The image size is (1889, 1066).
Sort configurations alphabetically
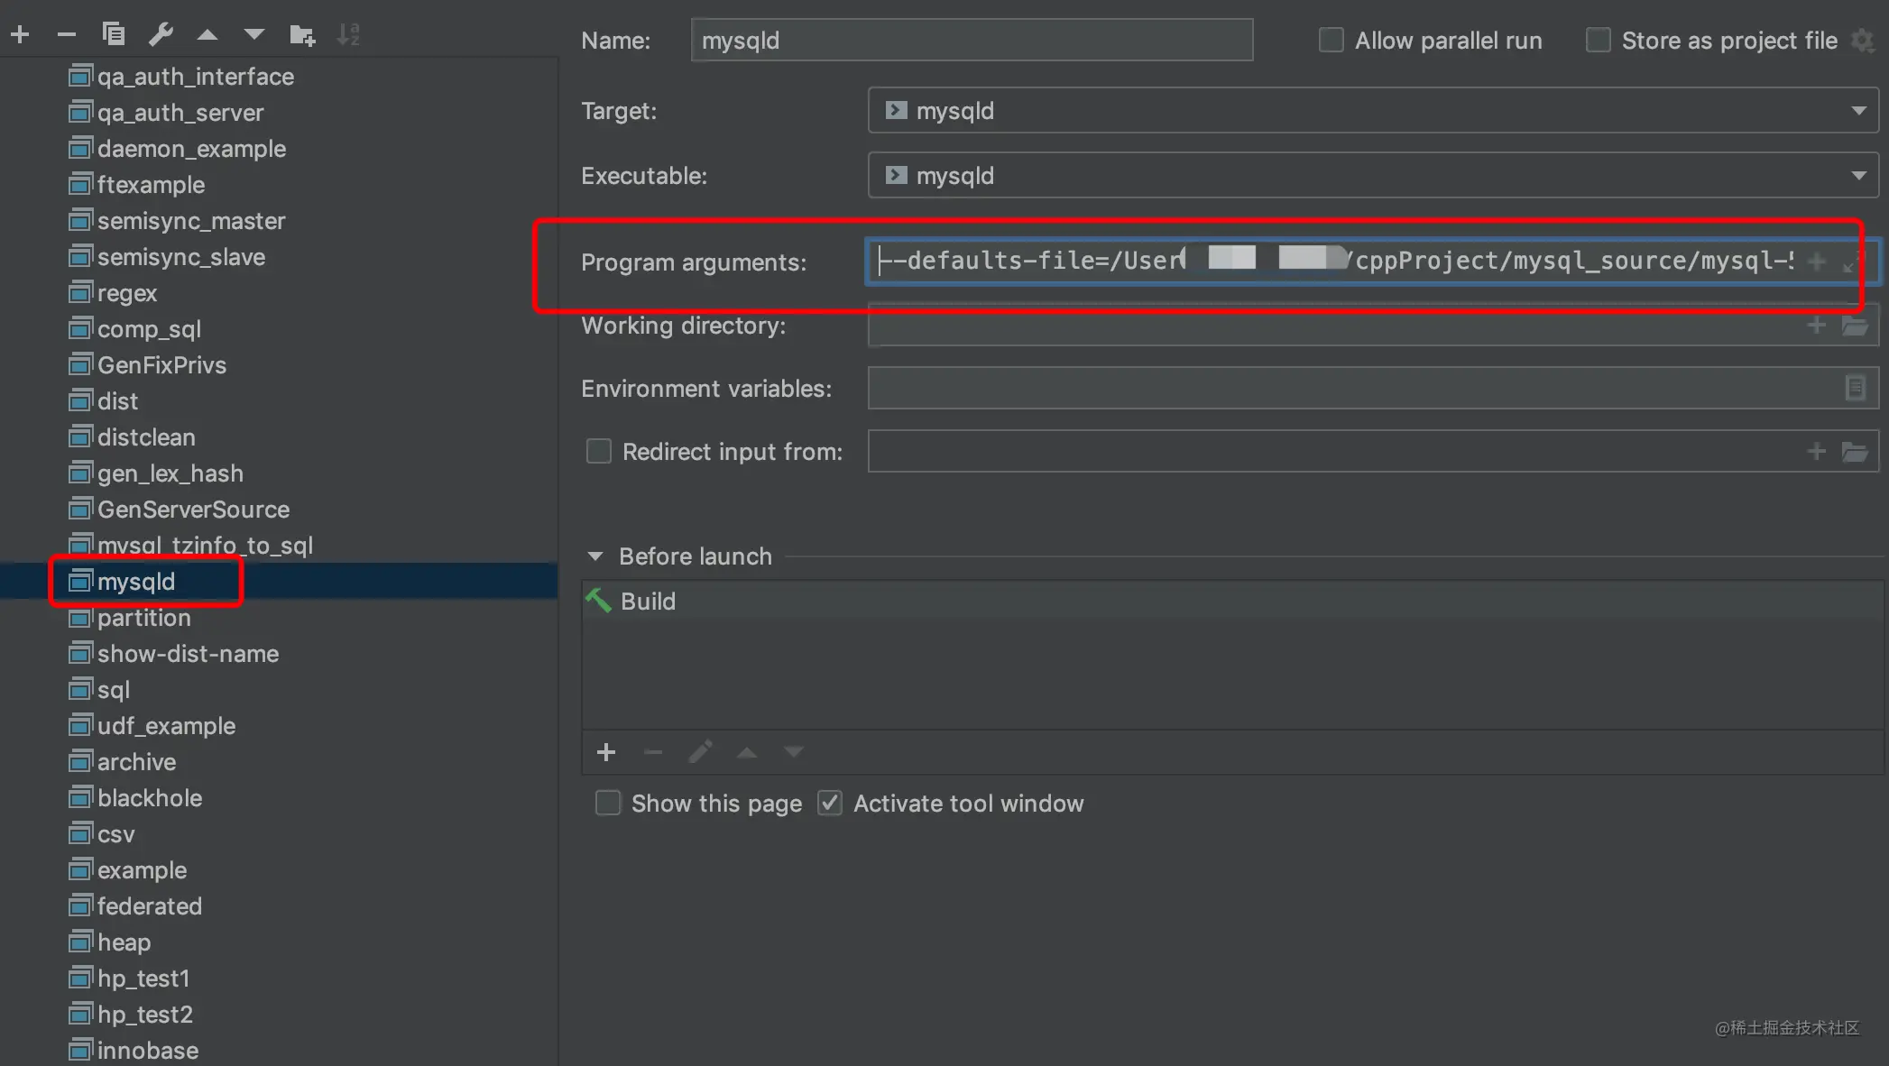(x=348, y=35)
